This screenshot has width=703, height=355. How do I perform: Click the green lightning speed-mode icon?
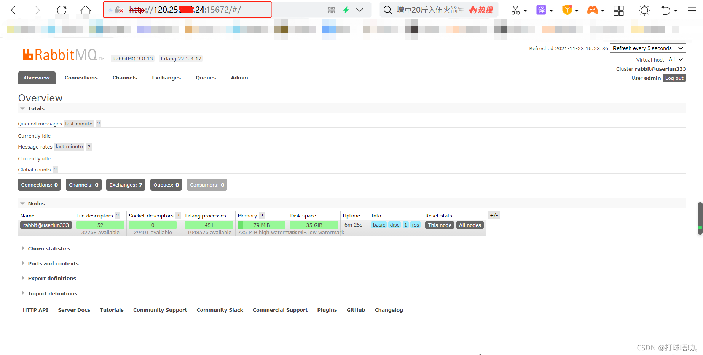coord(346,10)
